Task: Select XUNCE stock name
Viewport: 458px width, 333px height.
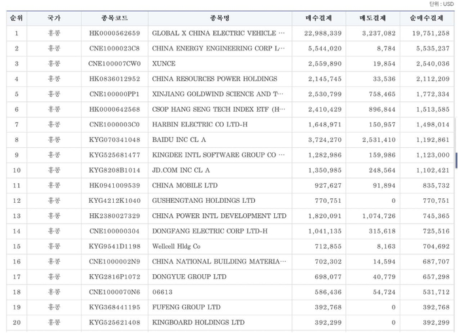Action: point(164,63)
